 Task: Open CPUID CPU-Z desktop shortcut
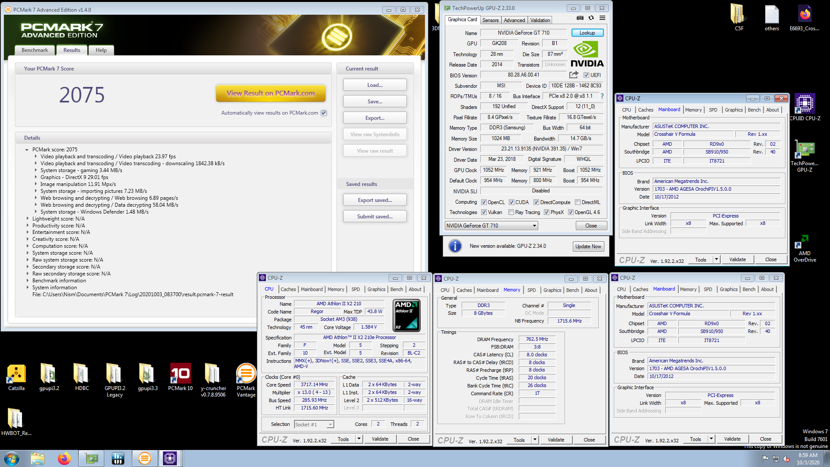(805, 107)
